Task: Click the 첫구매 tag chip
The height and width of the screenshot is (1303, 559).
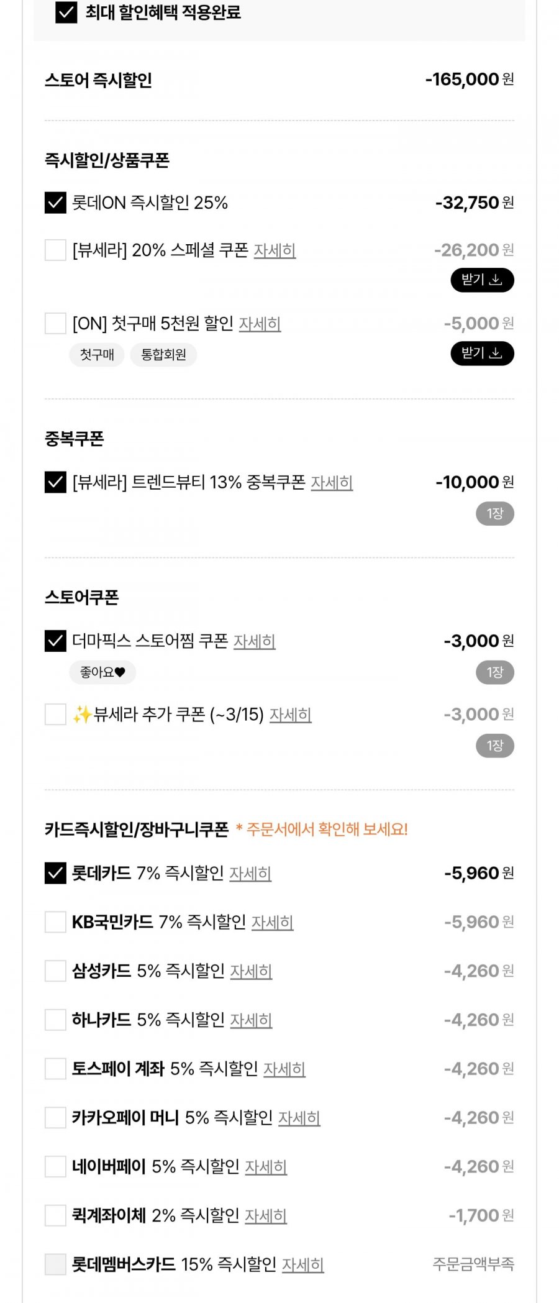Action: click(97, 354)
